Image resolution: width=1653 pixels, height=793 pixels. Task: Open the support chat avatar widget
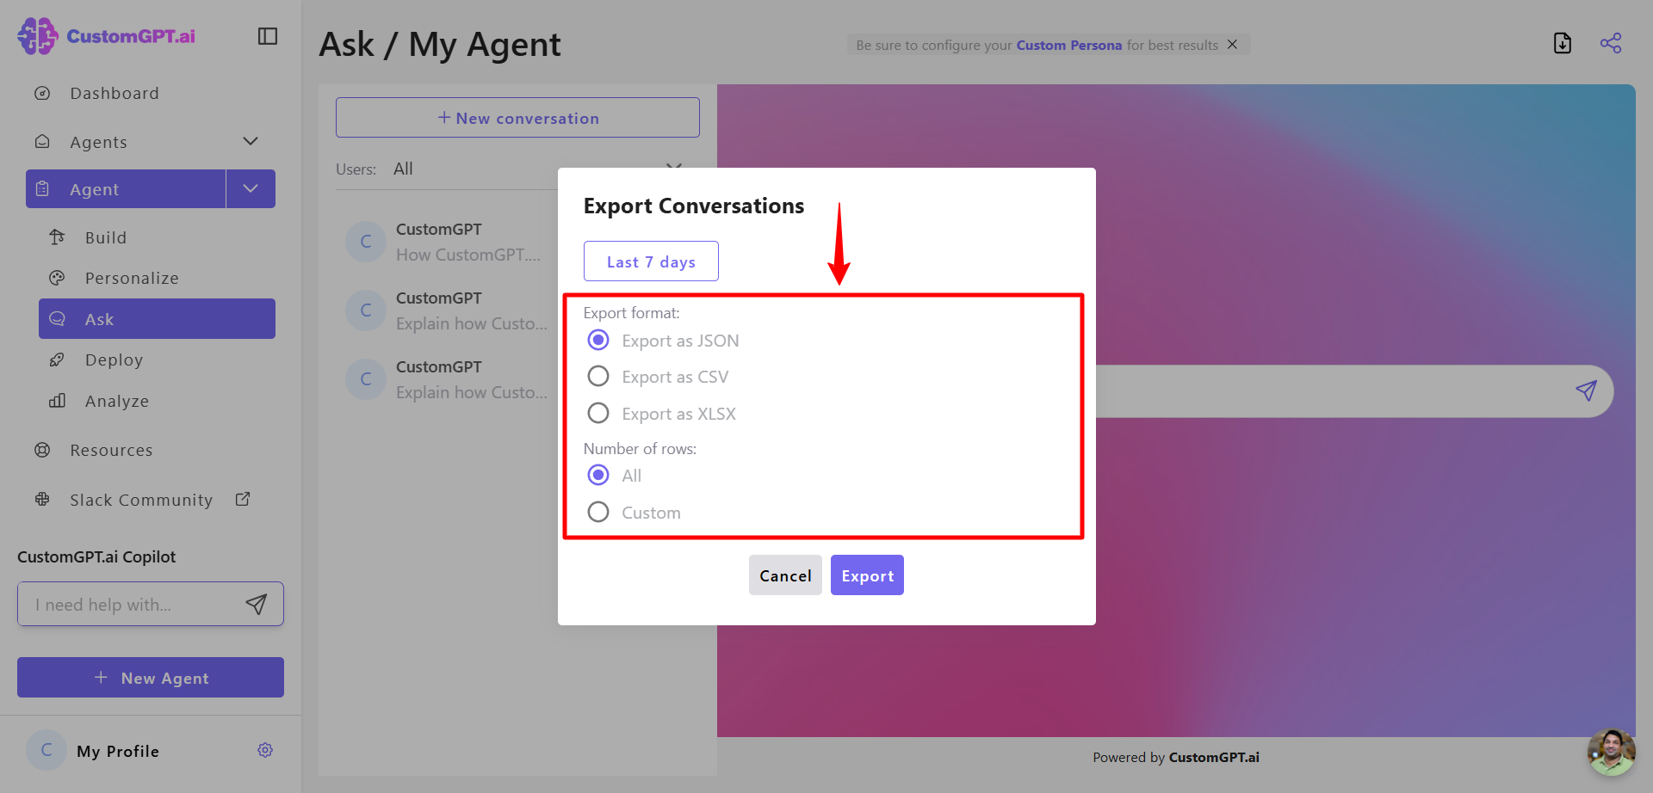tap(1611, 752)
